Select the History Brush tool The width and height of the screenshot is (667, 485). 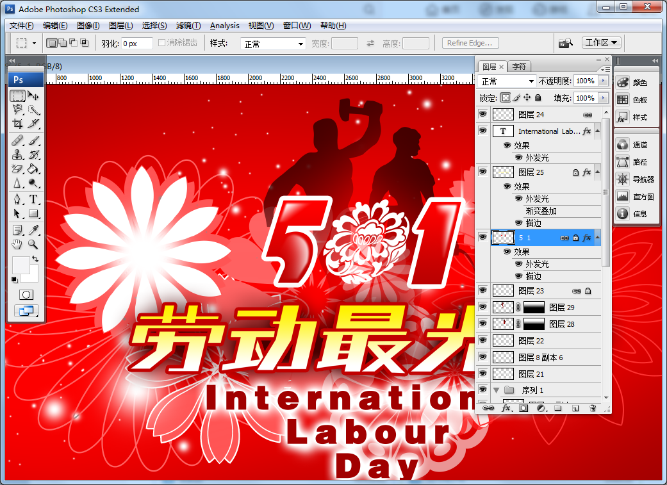(33, 154)
